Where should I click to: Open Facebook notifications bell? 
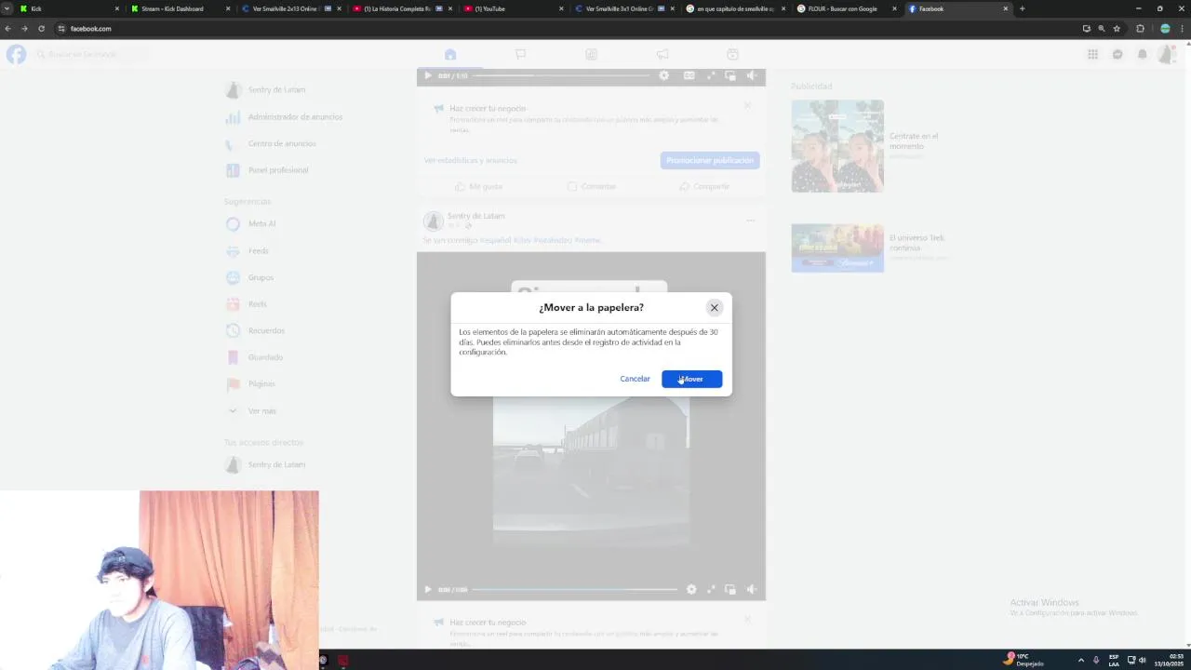tap(1143, 54)
